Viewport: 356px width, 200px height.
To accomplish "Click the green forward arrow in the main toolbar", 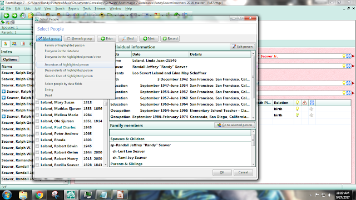I will [14, 16].
